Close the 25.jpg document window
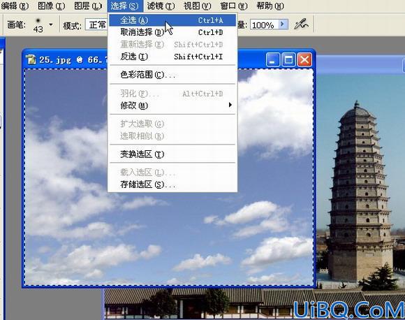This screenshot has height=320, width=405. pos(304,60)
